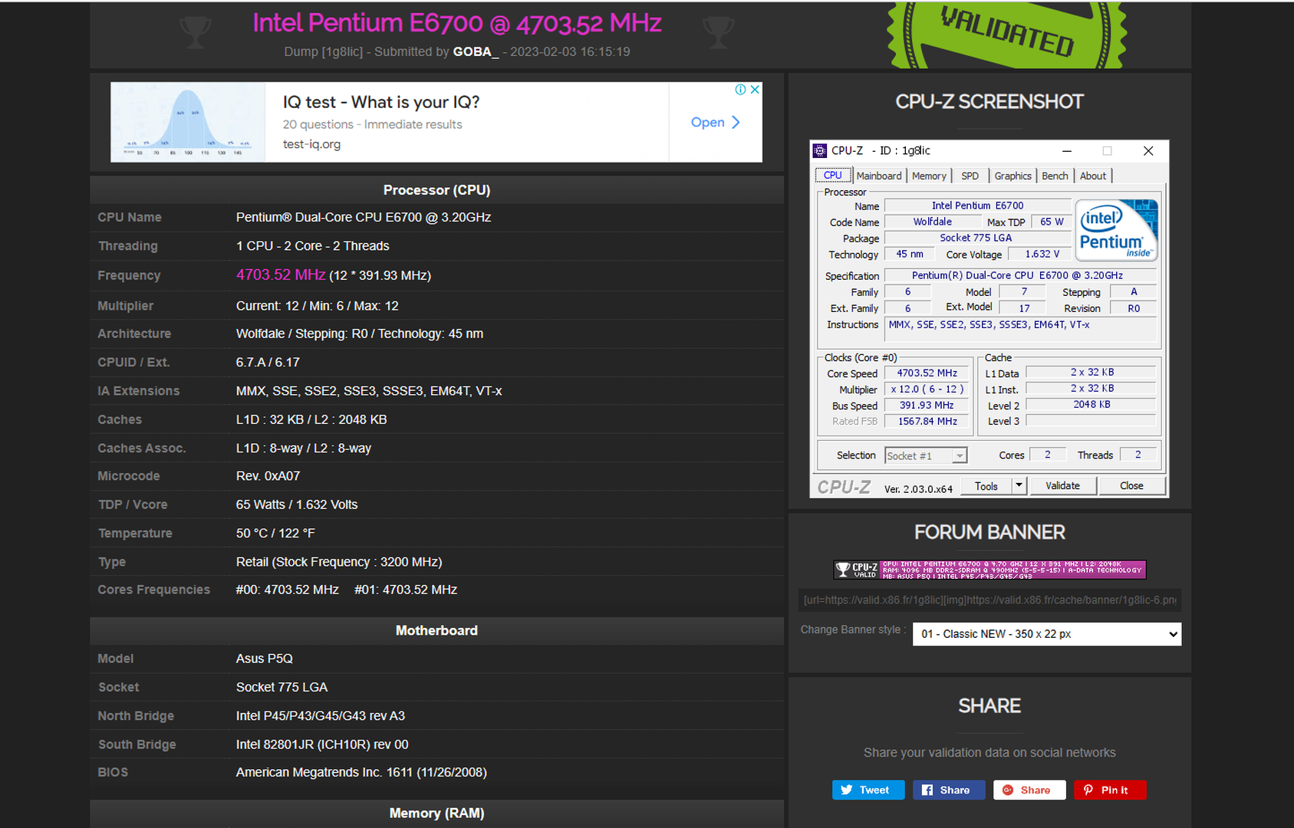
Task: Expand the Tools dropdown arrow
Action: pos(1019,486)
